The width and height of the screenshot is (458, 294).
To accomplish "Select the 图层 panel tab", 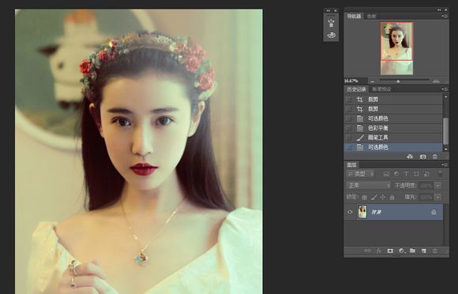I will 351,165.
